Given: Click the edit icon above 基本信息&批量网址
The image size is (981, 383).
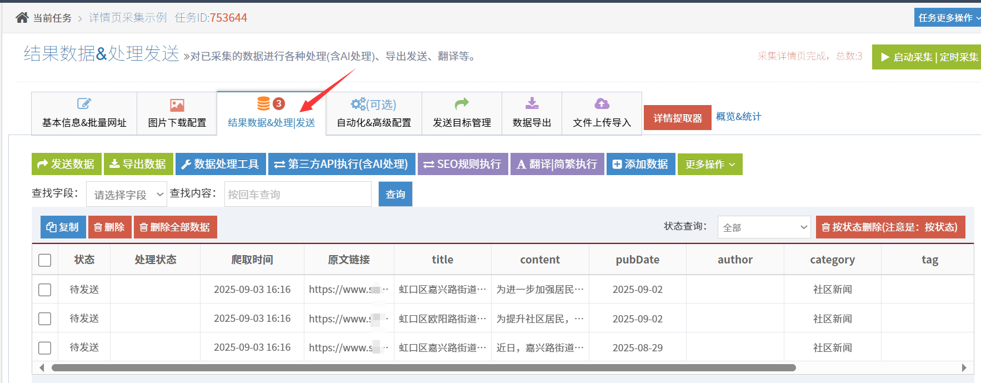Looking at the screenshot, I should pos(84,103).
